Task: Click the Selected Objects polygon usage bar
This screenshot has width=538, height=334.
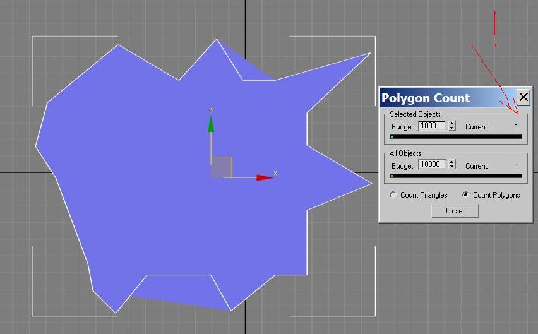Action: click(x=456, y=137)
